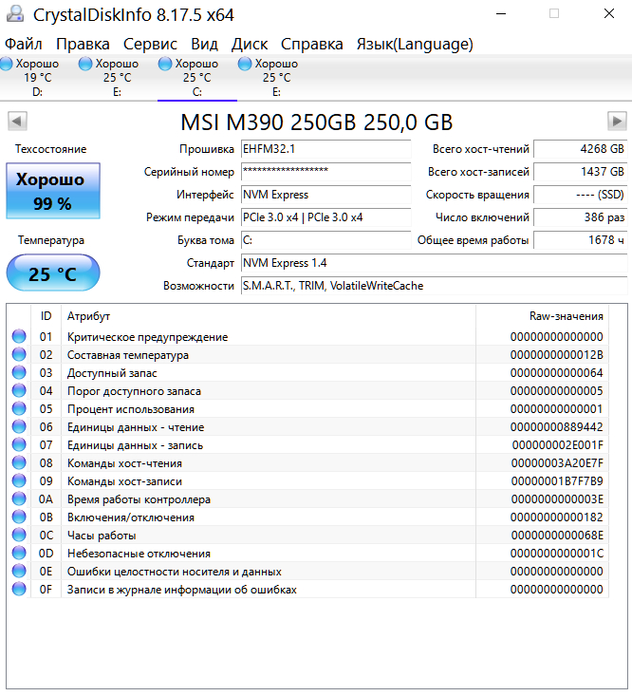
Task: Select attribute text Небезопасные отключения
Action: click(139, 554)
